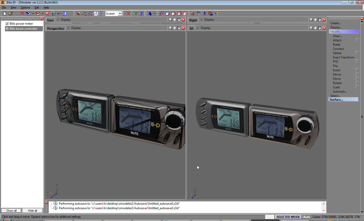Toggle the FFD options box
Viewport: 364px width, 221px height.
(x=357, y=61)
